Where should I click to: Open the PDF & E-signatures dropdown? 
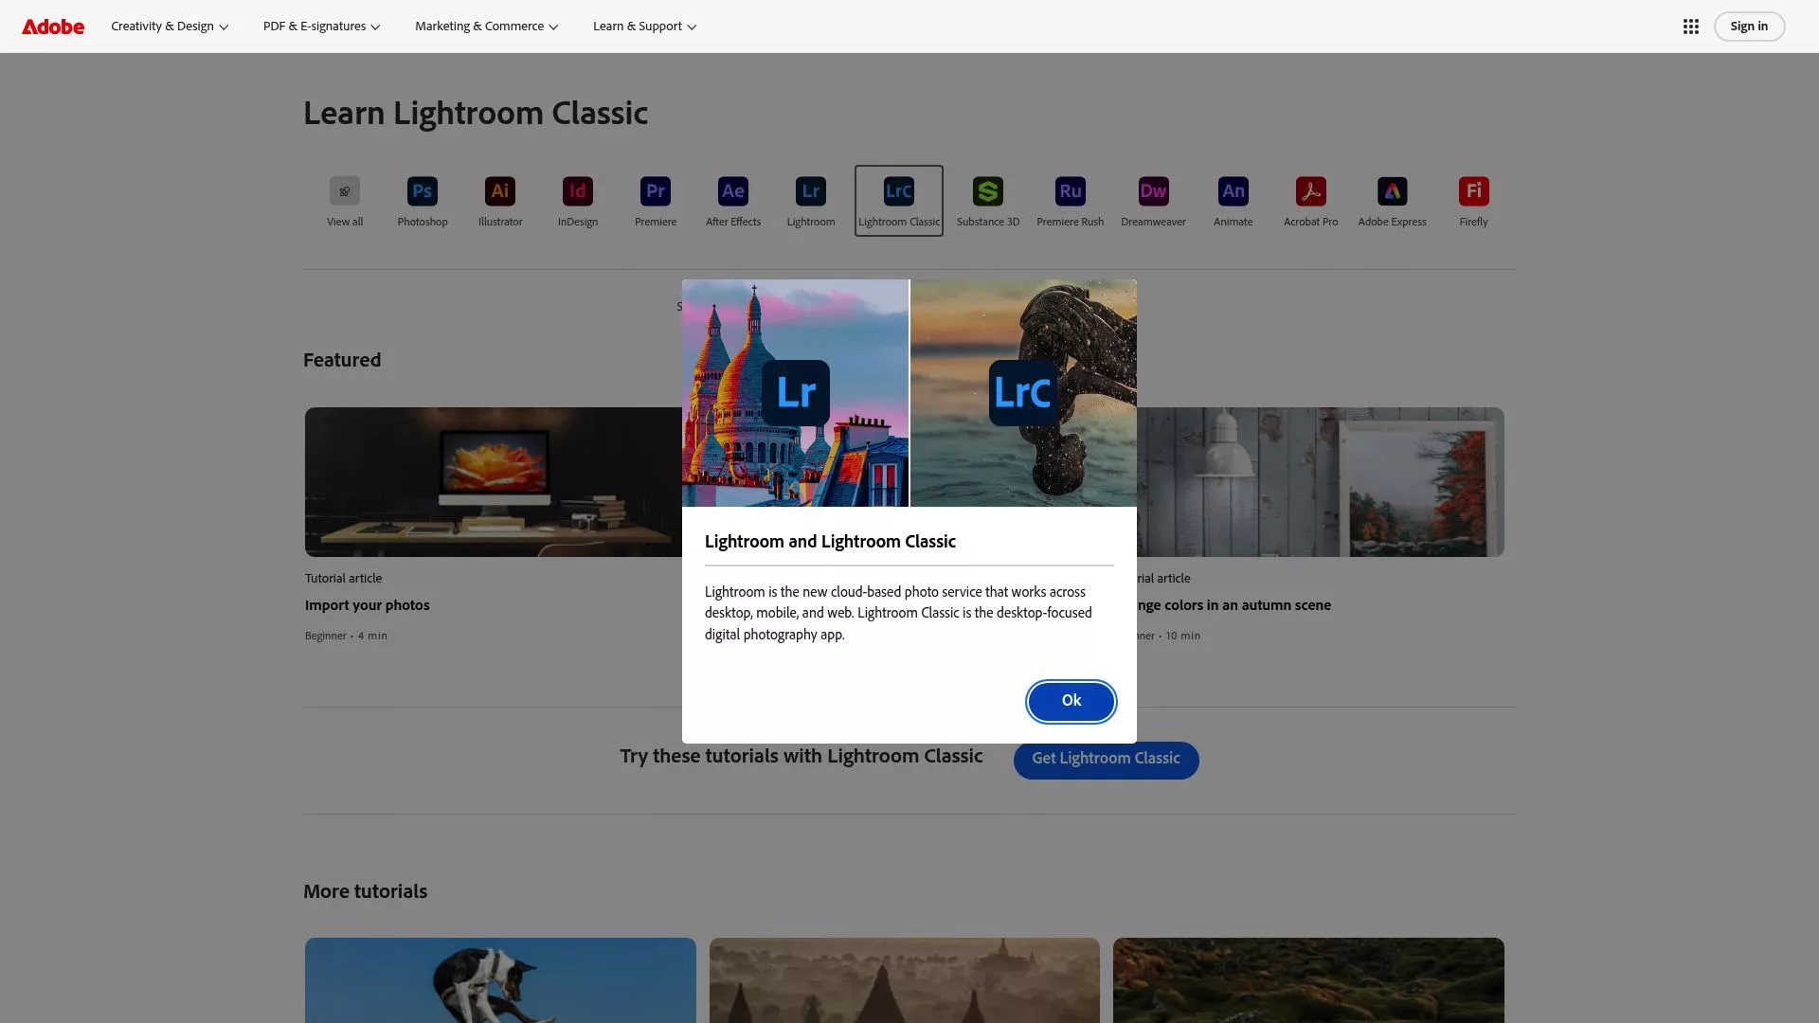click(320, 26)
